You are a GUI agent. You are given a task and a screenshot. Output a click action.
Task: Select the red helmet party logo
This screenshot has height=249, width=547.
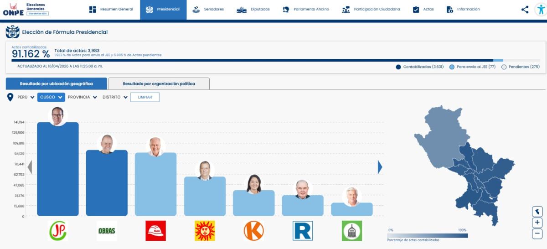point(155,230)
